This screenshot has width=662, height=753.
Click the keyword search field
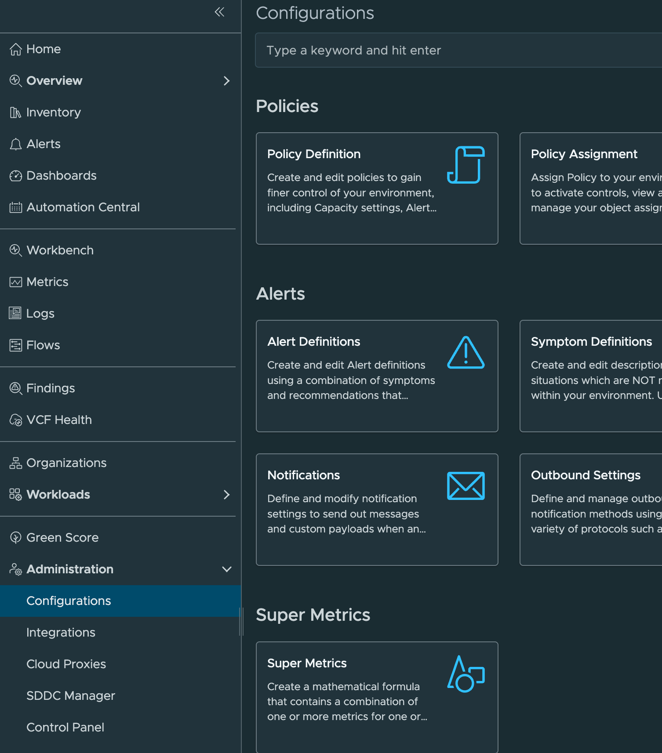(458, 51)
